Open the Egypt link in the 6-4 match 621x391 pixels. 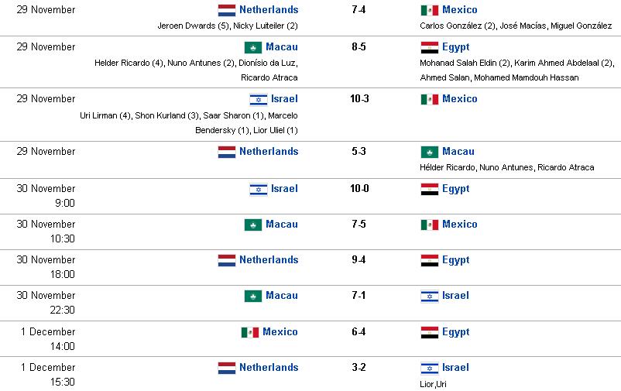click(455, 332)
